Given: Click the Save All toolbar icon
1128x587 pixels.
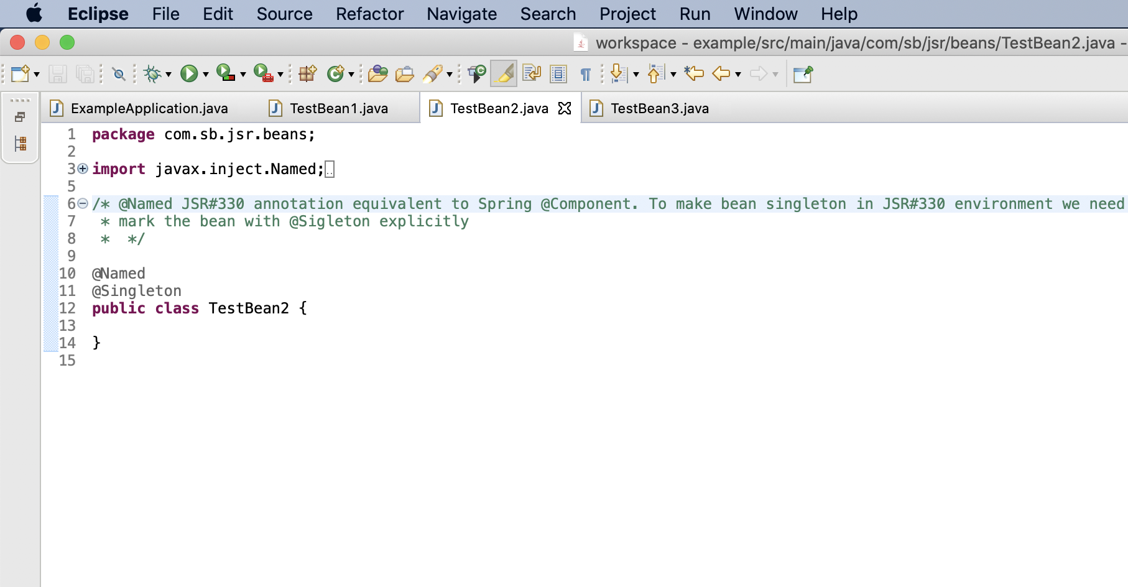Looking at the screenshot, I should [x=85, y=74].
